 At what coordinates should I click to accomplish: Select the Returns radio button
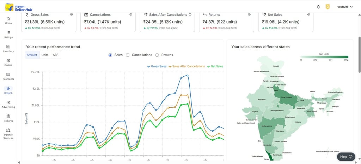(157, 55)
